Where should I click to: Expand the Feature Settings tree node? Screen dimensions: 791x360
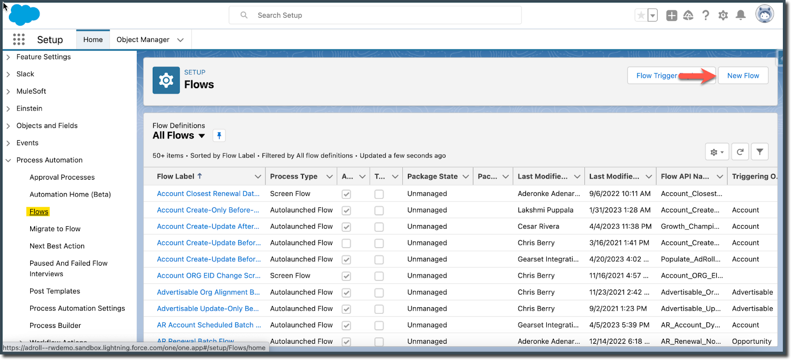tap(8, 57)
